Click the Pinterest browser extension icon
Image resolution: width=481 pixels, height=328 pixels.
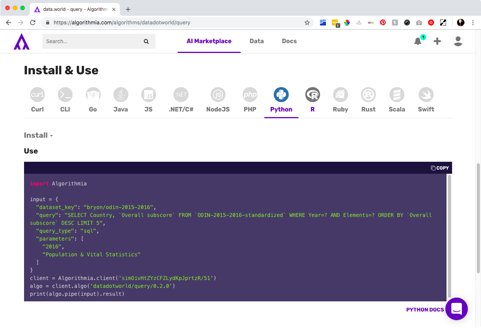click(383, 23)
